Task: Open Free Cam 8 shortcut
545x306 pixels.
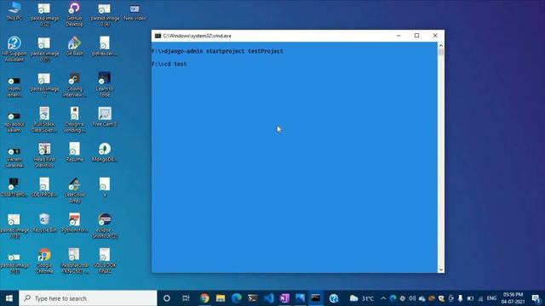Action: [x=105, y=117]
